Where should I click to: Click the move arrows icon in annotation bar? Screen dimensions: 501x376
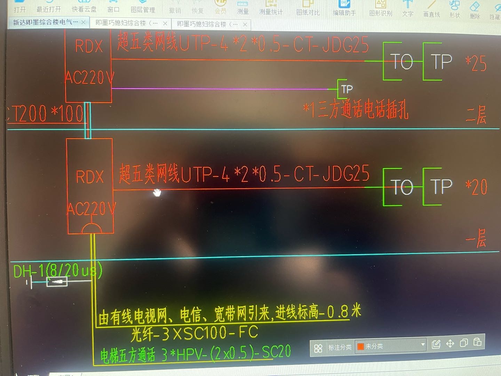(450, 344)
